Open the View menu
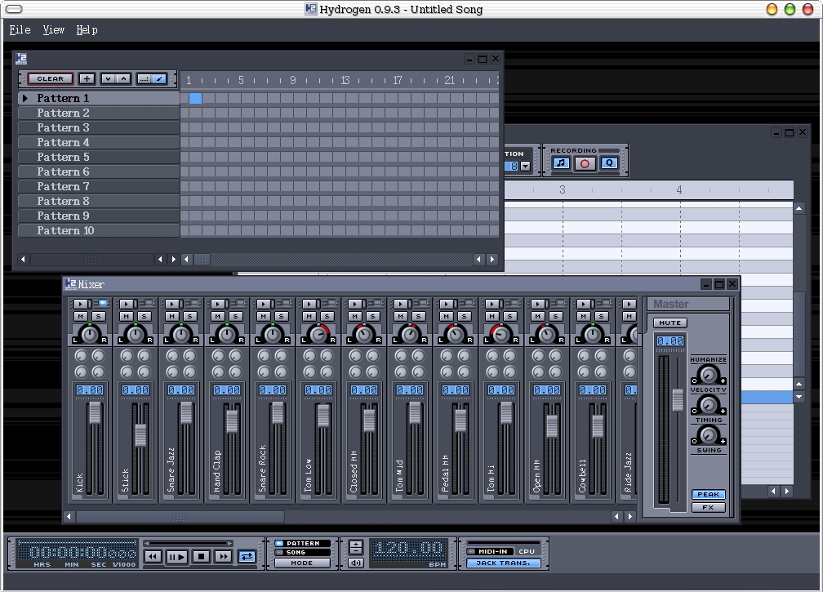The image size is (823, 592). click(54, 30)
